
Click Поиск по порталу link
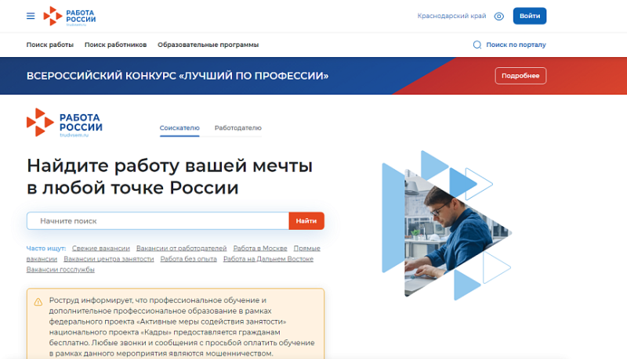click(x=516, y=45)
